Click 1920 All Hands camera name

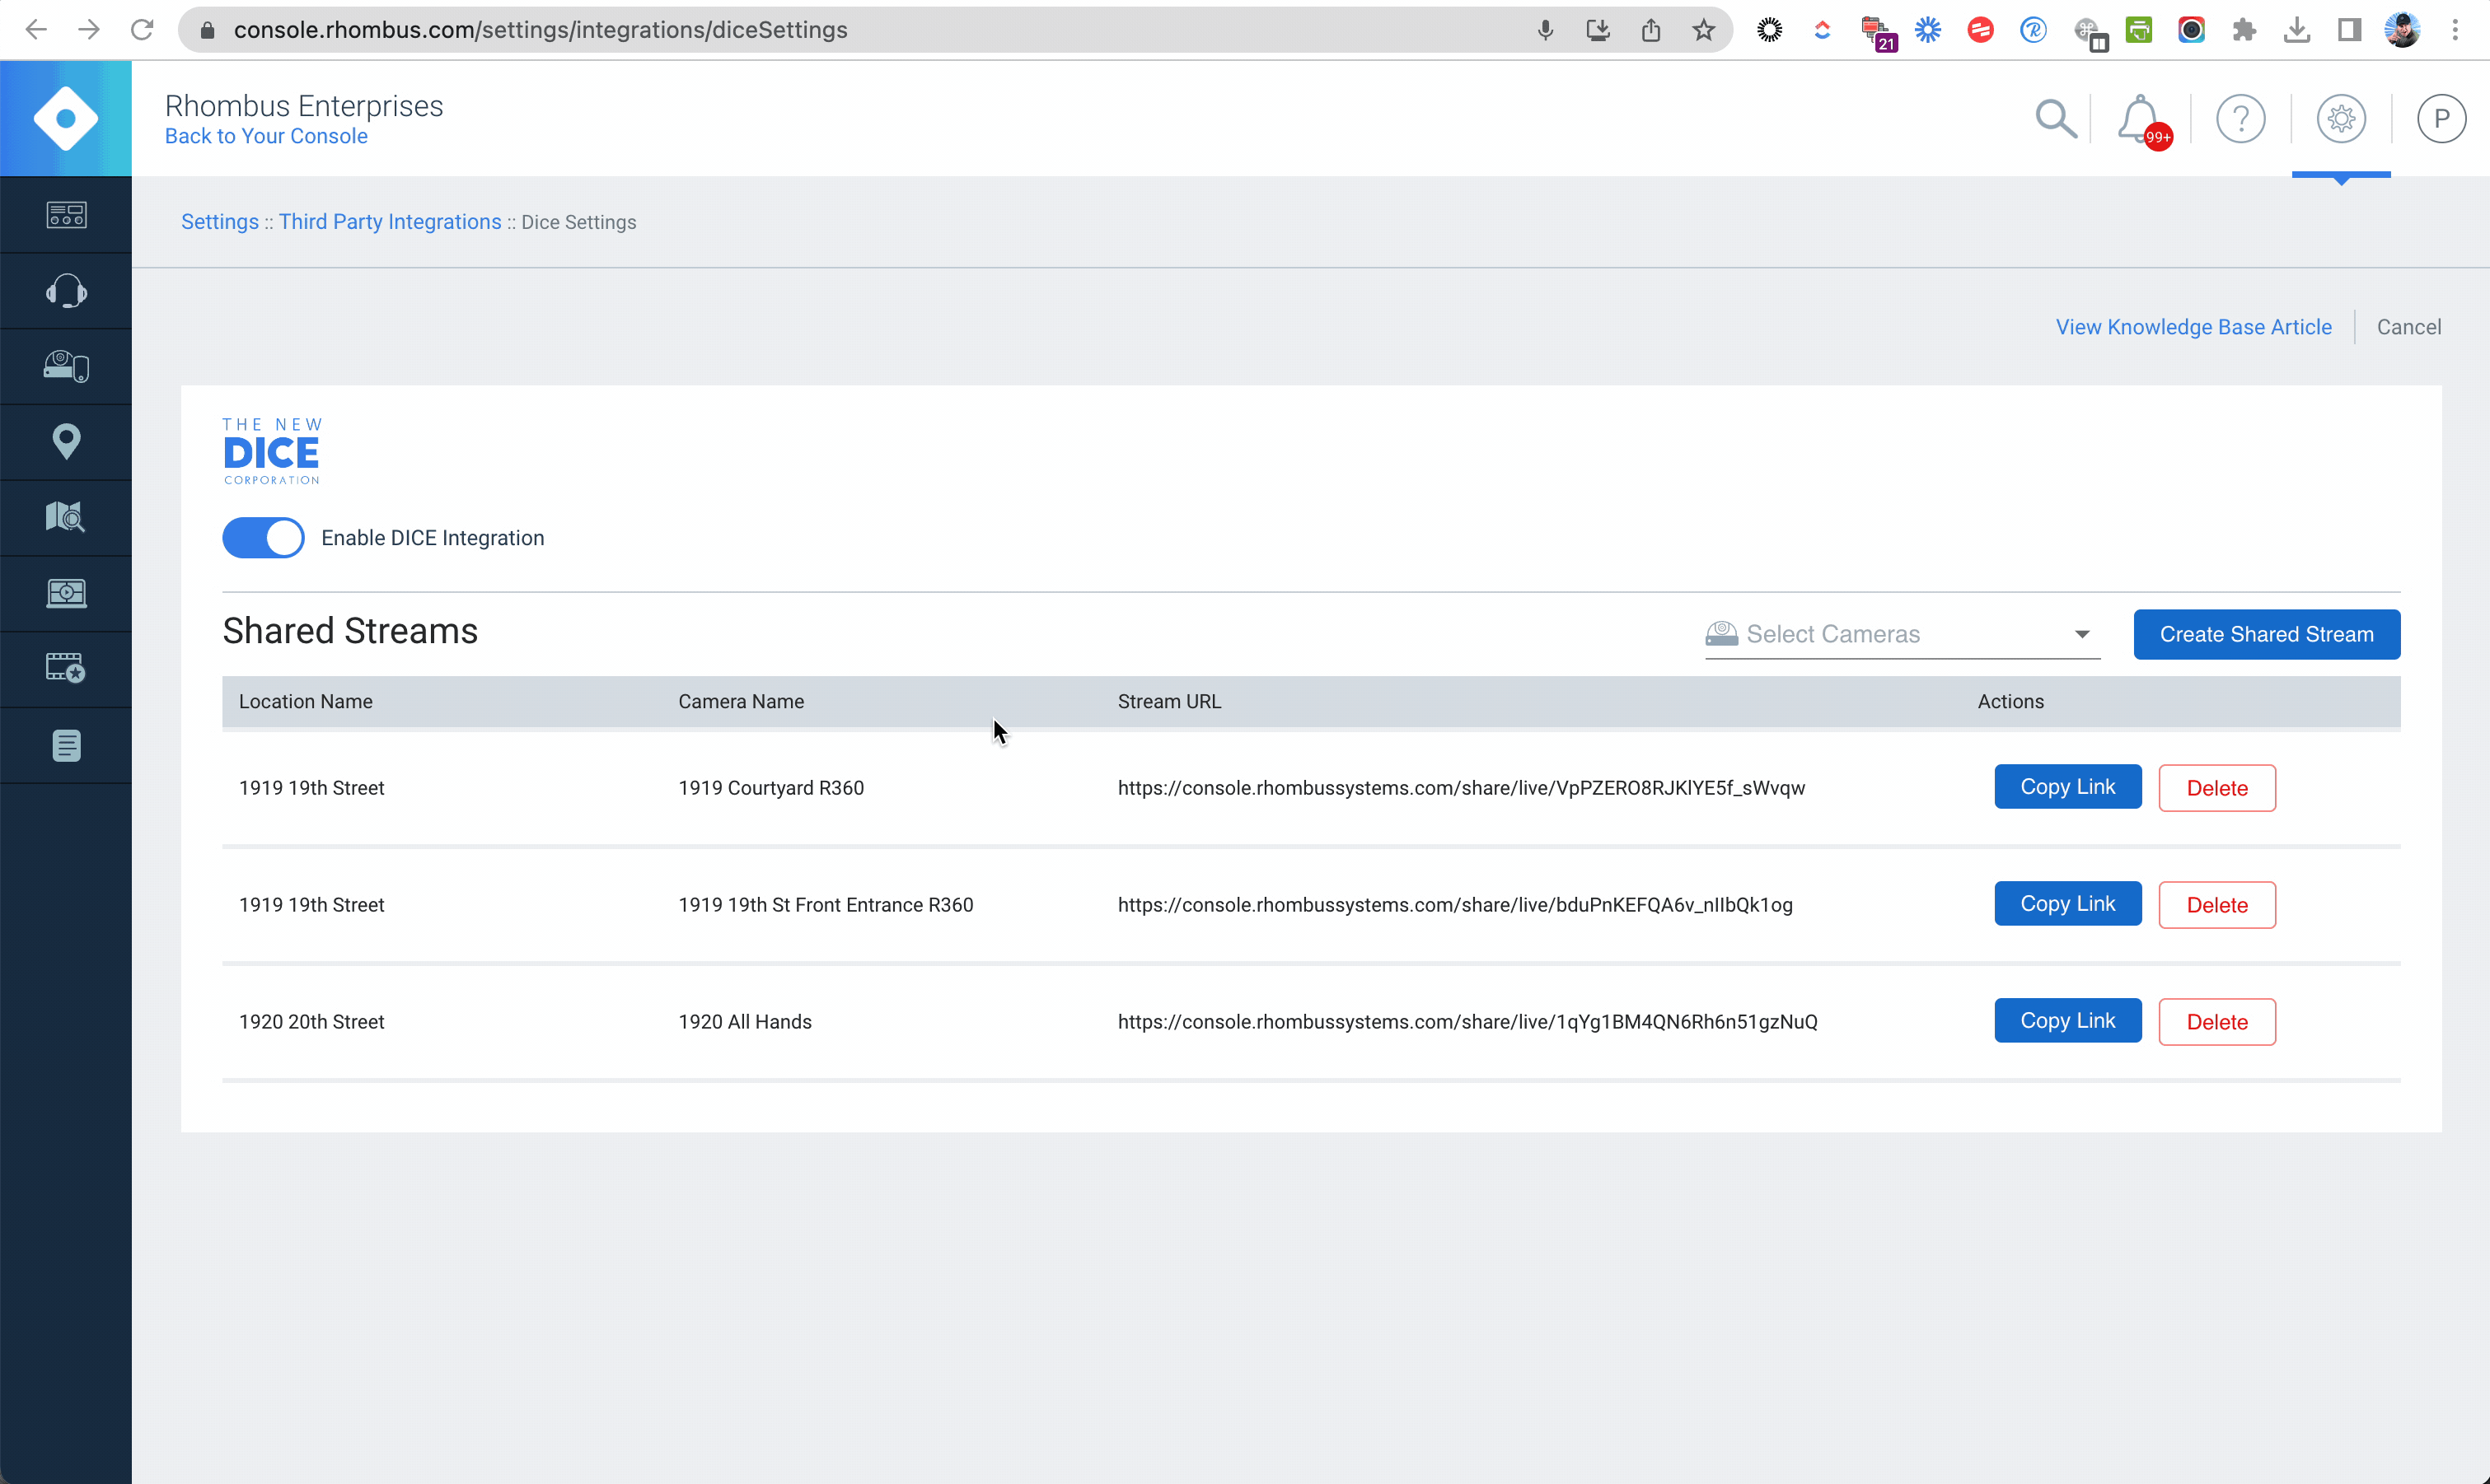[x=746, y=1022]
